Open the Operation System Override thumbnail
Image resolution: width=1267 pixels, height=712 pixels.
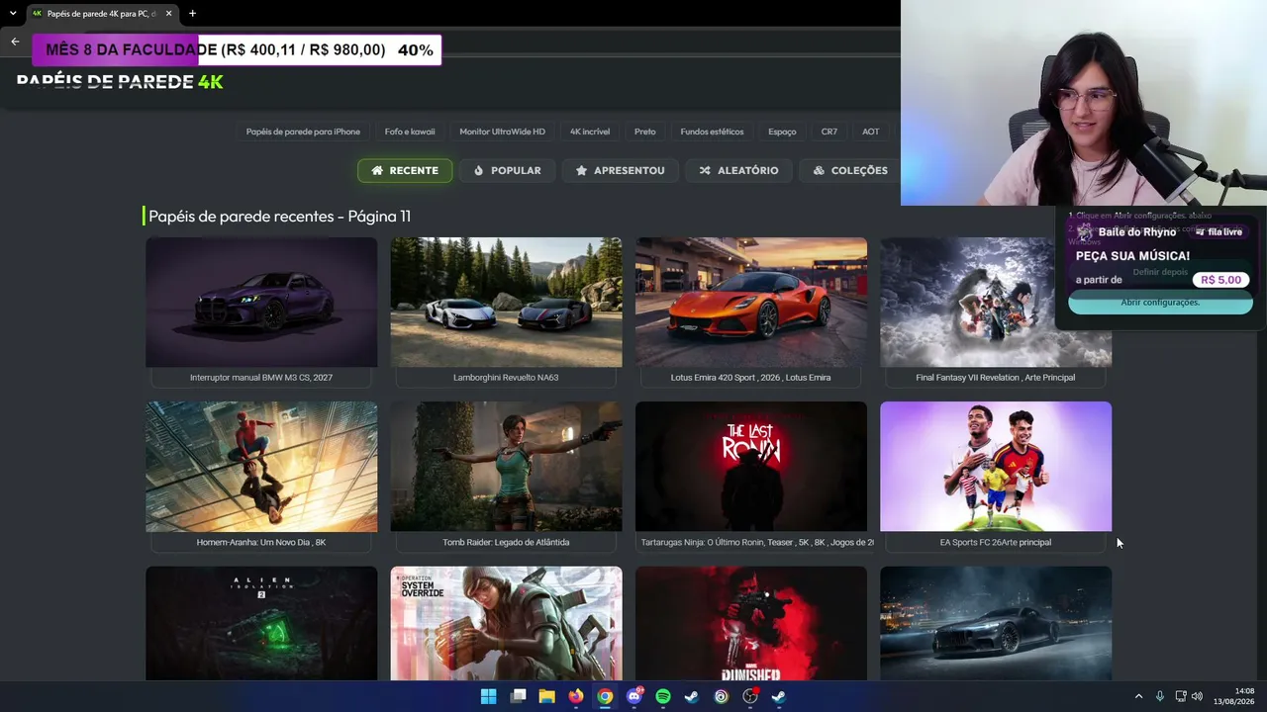506,623
